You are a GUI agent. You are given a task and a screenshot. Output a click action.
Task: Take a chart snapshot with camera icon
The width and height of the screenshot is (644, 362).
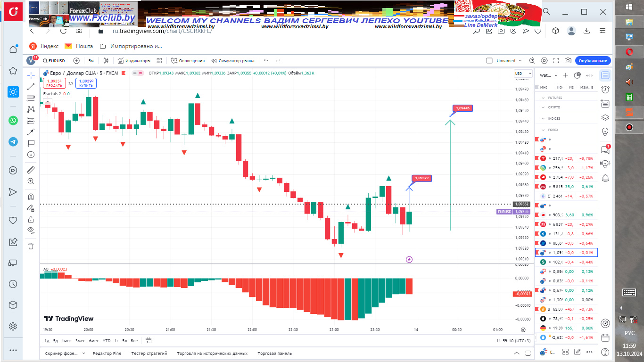pyautogui.click(x=568, y=60)
